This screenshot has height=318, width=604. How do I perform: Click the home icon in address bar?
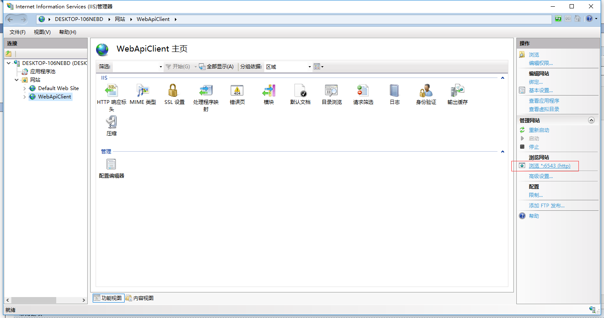click(578, 19)
